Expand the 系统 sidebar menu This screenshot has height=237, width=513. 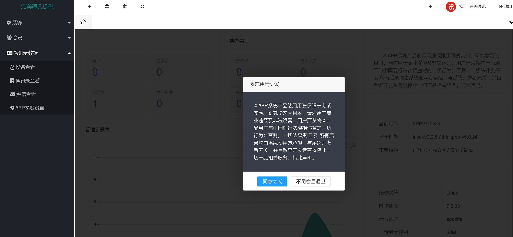click(x=37, y=23)
